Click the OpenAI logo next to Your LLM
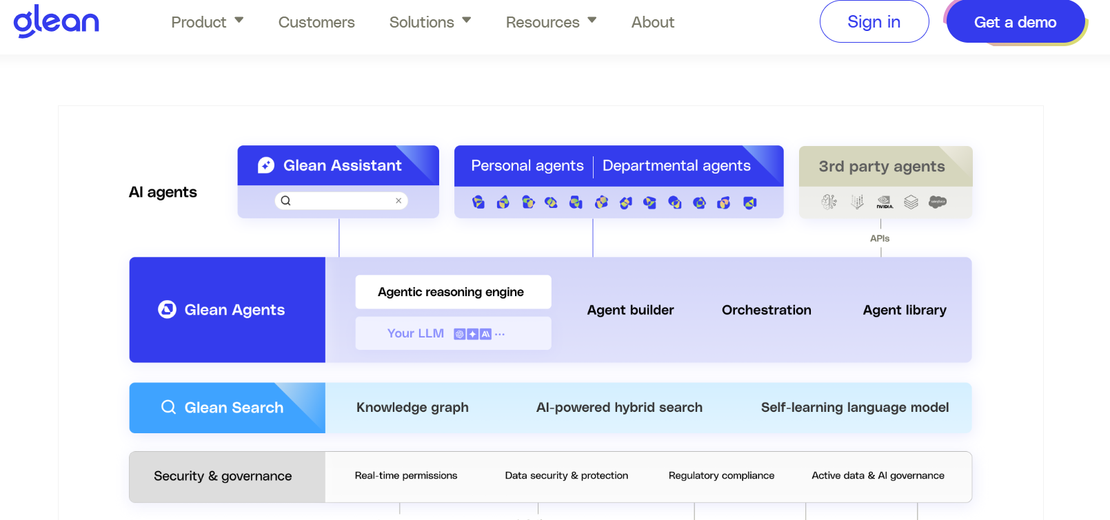The width and height of the screenshot is (1110, 520). (x=460, y=334)
